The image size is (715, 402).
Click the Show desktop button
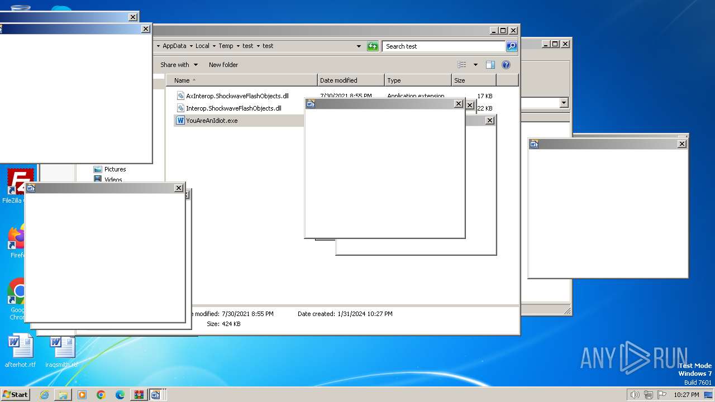pyautogui.click(x=709, y=395)
